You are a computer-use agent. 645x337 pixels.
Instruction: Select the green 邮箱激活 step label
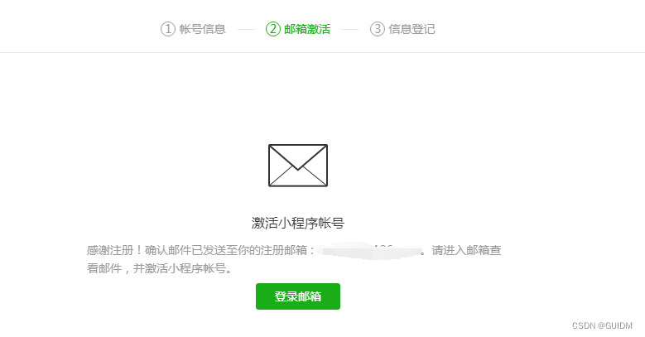307,29
